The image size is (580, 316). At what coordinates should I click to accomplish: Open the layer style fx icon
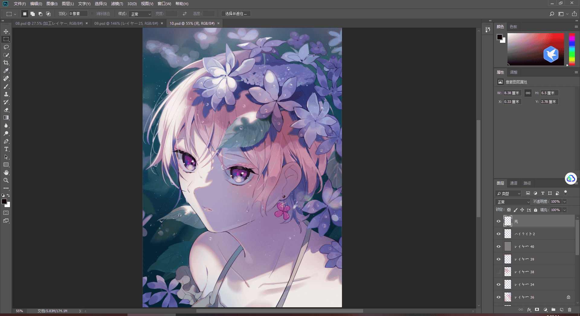[529, 310]
